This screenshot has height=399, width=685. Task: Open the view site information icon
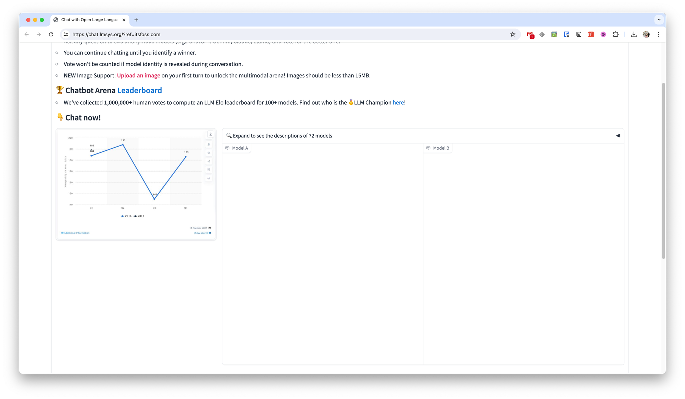66,35
